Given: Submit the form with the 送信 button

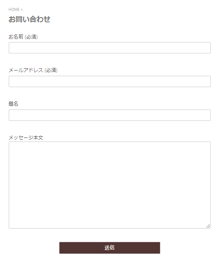Looking at the screenshot, I should pos(110,248).
